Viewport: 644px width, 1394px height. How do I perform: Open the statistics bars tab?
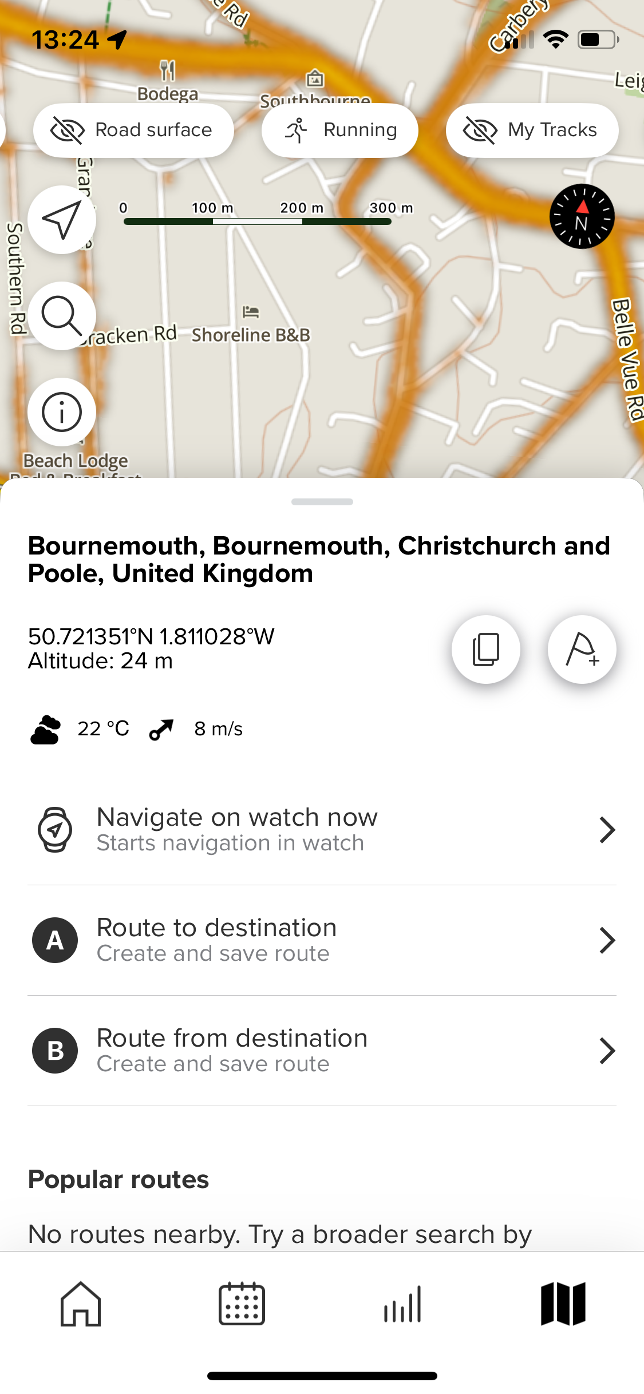(402, 1304)
